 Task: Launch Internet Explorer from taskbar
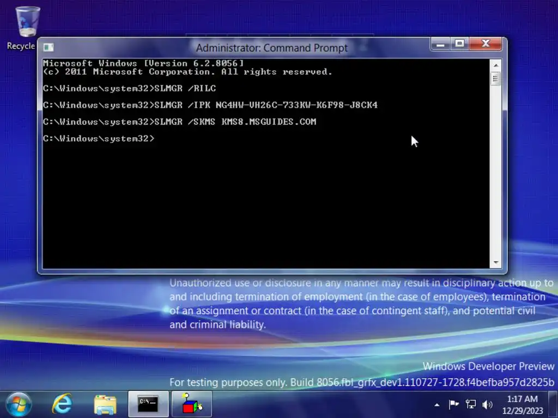point(62,404)
